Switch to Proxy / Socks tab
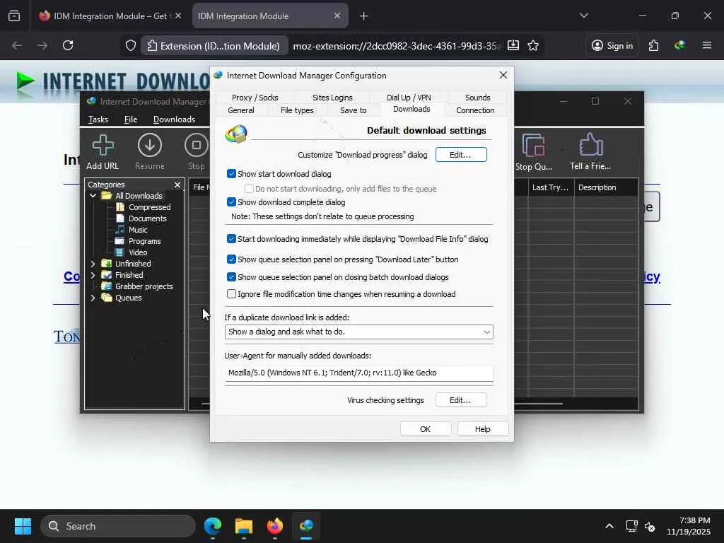This screenshot has height=543, width=724. coord(255,98)
